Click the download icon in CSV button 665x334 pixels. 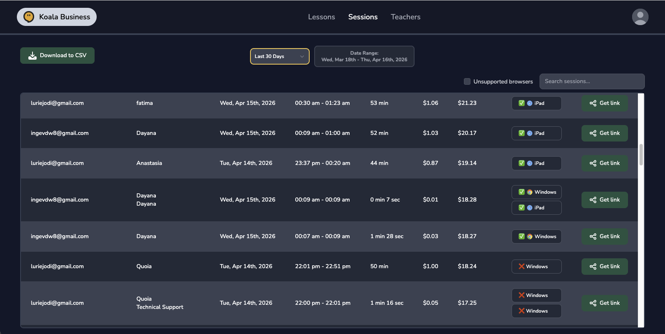tap(32, 56)
